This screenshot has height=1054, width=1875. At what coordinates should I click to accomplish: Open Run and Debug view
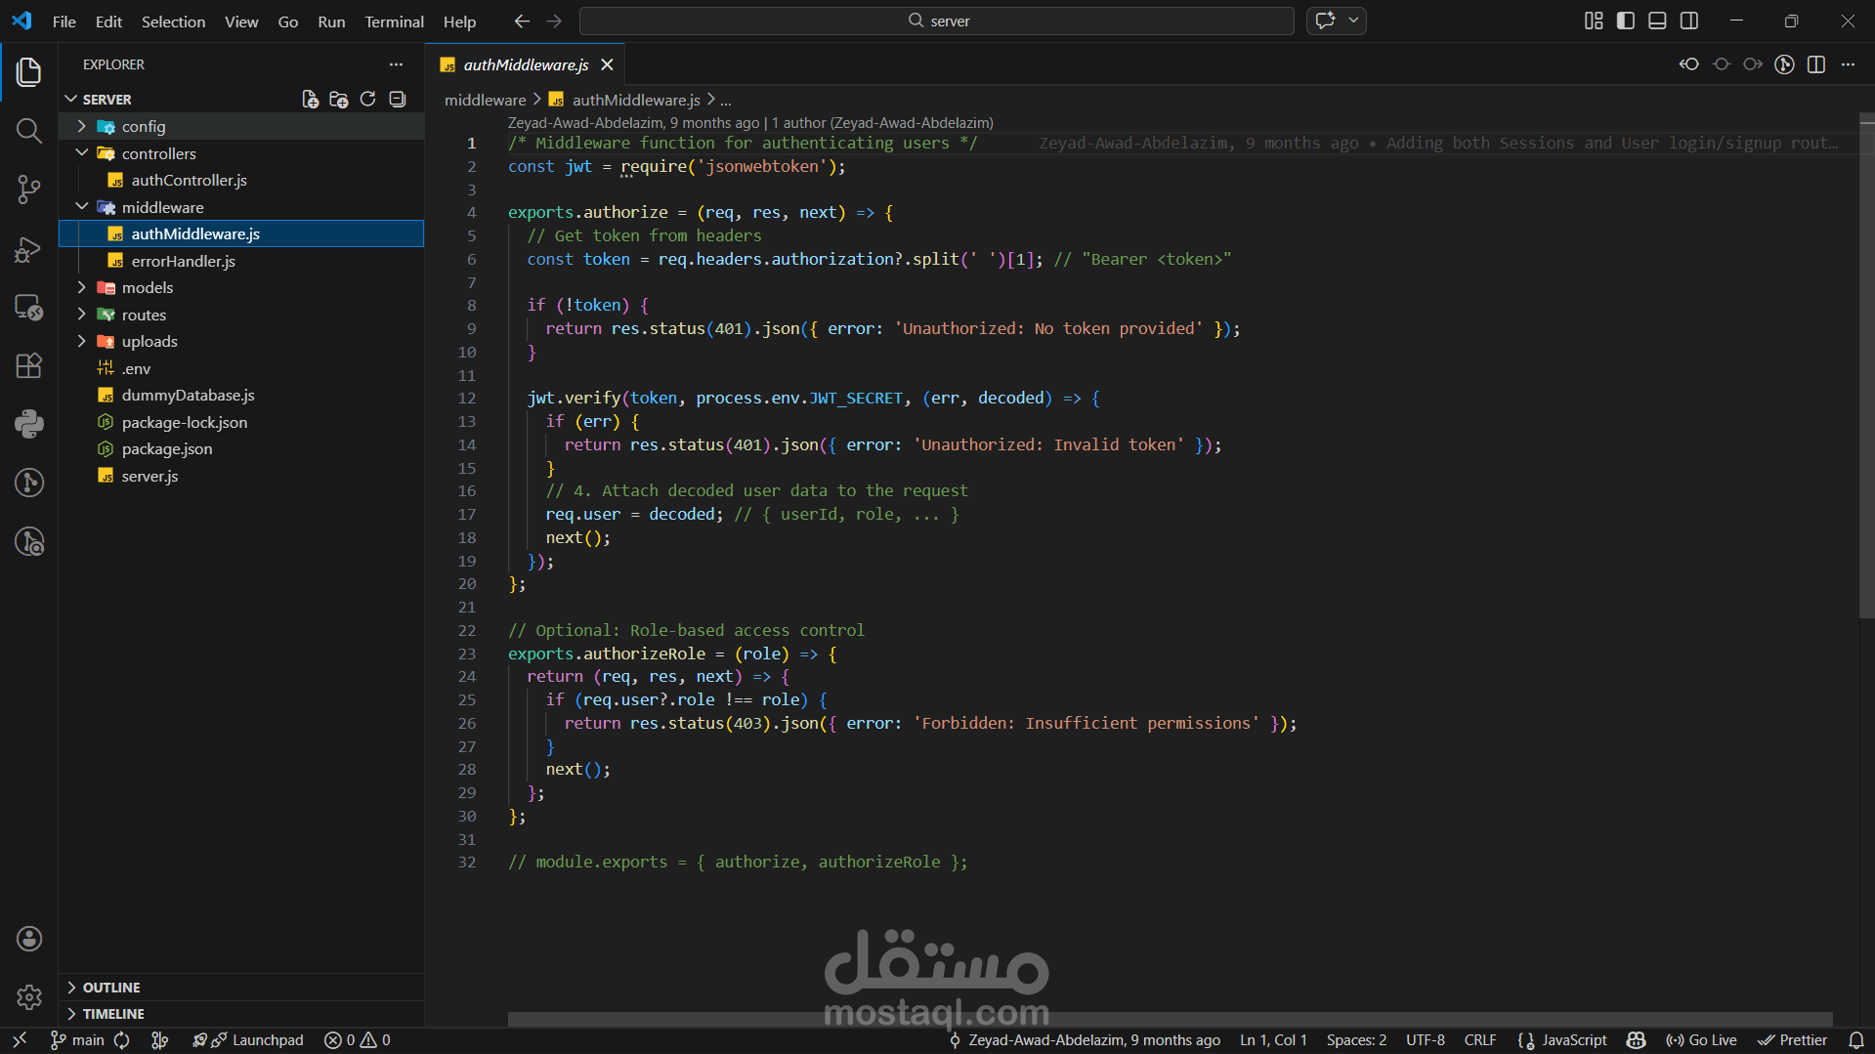pyautogui.click(x=29, y=248)
